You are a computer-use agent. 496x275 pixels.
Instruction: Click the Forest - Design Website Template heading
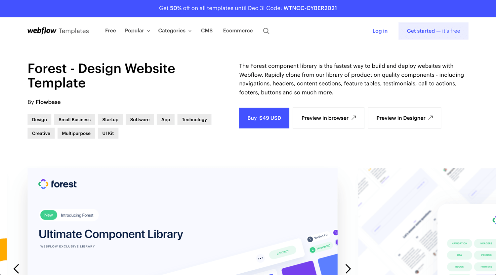click(x=102, y=76)
